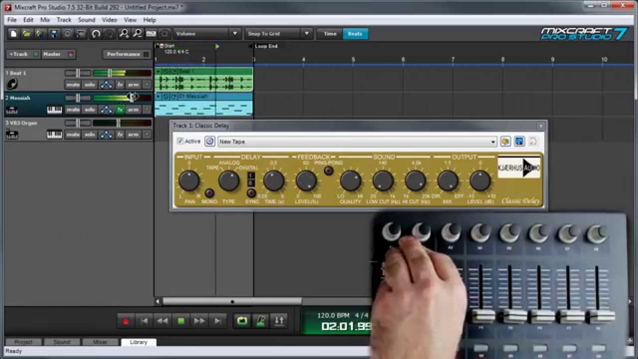The width and height of the screenshot is (638, 359).
Task: Arm the VB3 Organ track
Action: (133, 135)
